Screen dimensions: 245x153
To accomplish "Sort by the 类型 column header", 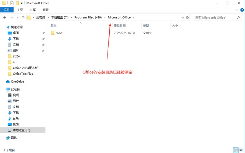I will coord(146,26).
